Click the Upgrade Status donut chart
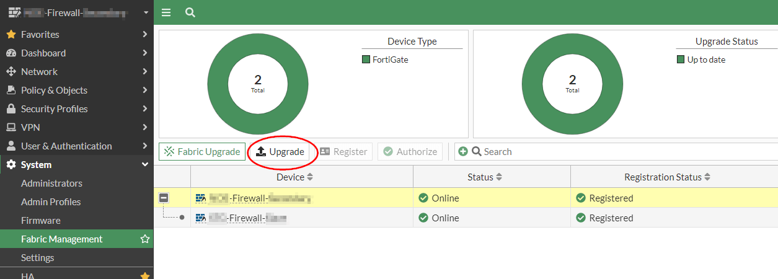This screenshot has height=279, width=778. point(572,84)
